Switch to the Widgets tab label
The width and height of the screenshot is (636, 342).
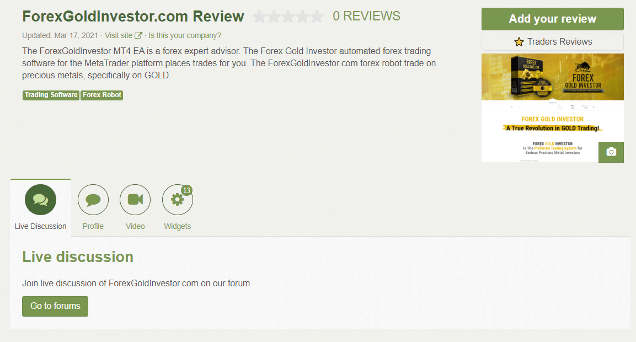pos(177,226)
